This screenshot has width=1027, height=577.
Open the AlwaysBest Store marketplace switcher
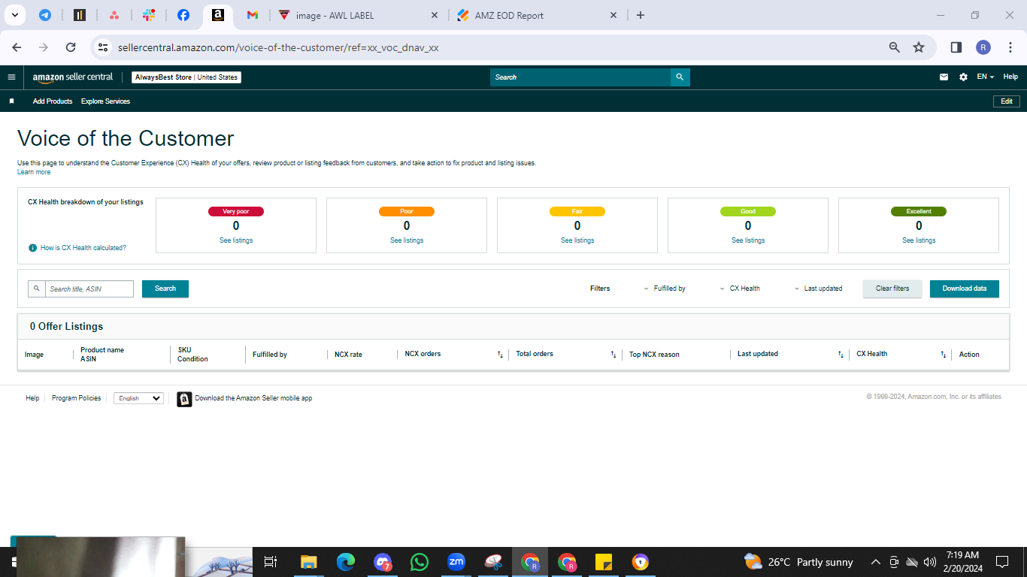click(186, 77)
